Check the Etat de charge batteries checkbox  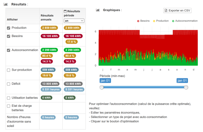click(x=9, y=106)
